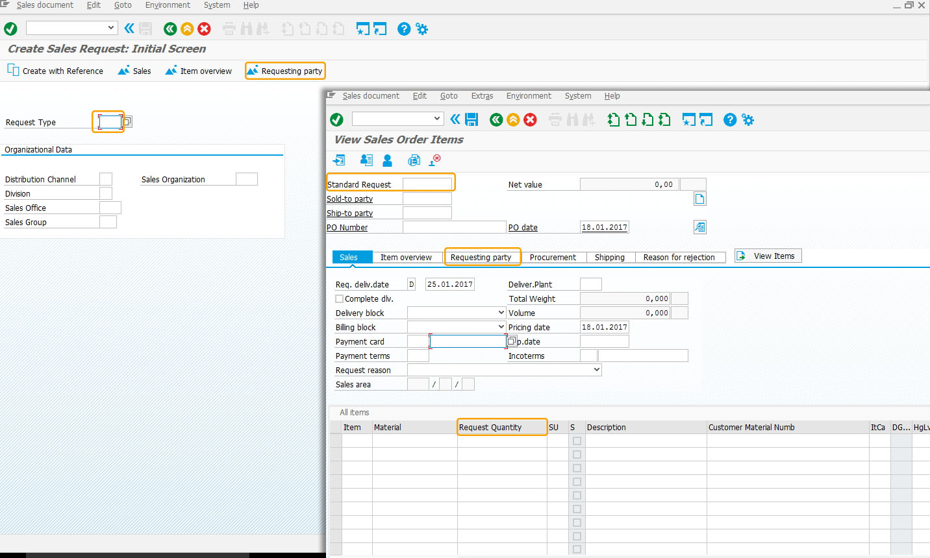Tick the S checkbox in the first All items row
The image size is (930, 558).
[x=577, y=441]
